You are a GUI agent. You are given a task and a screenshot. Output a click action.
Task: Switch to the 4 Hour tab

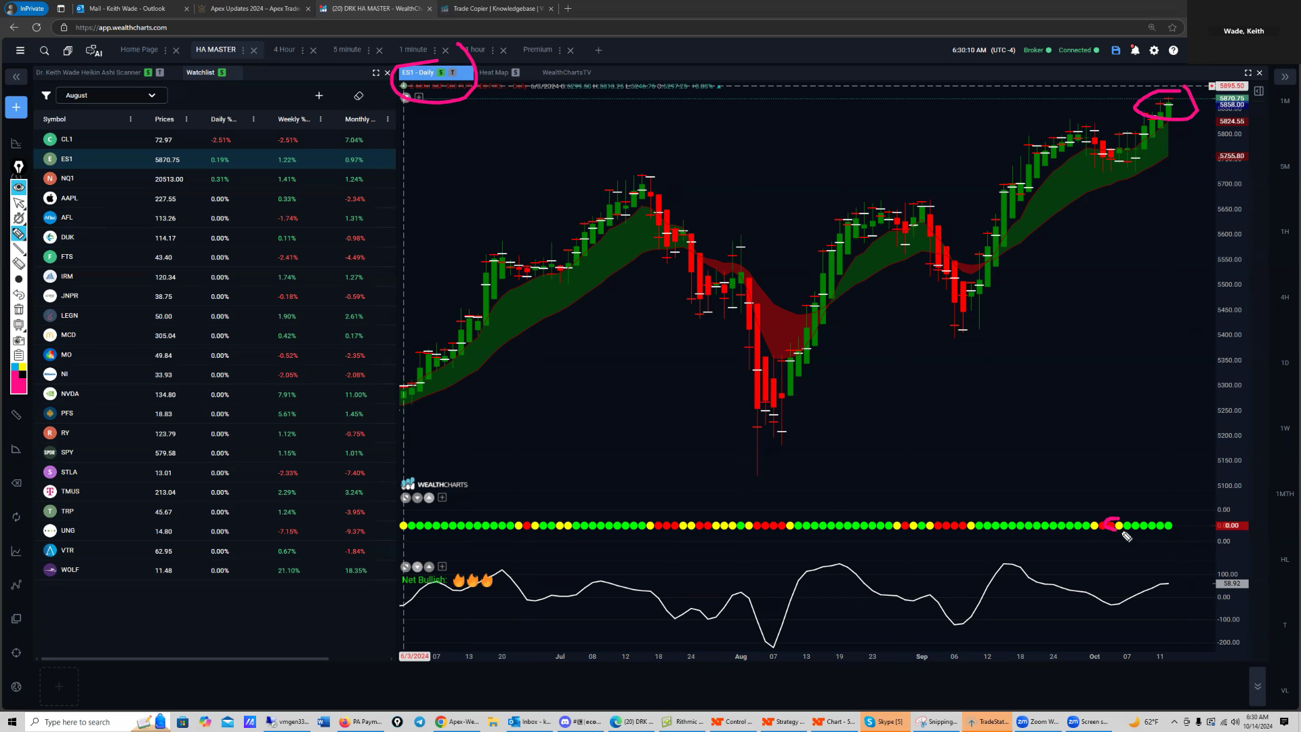(284, 49)
